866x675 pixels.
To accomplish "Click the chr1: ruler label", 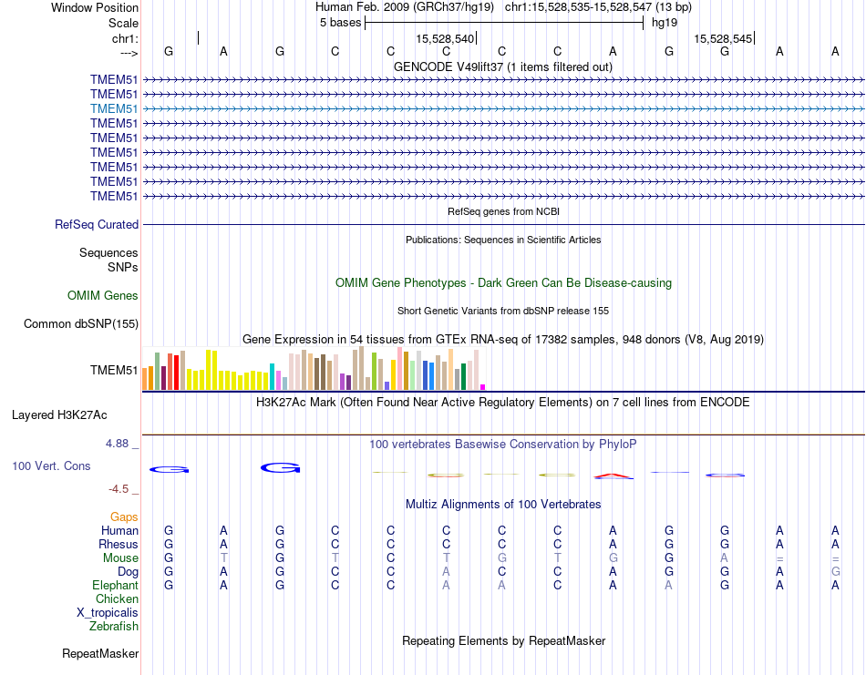I will point(125,38).
